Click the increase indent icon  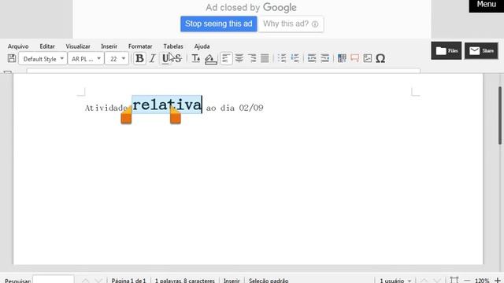[x=312, y=58]
